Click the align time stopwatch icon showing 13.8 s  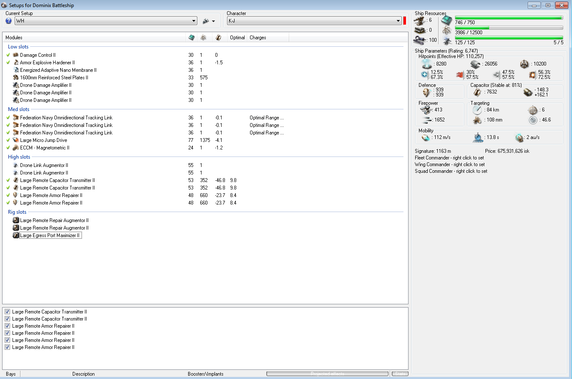(x=478, y=137)
